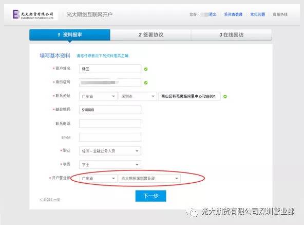304x225 pixels.
Task: Switch to 签署协议 step tab
Action: coord(150,35)
